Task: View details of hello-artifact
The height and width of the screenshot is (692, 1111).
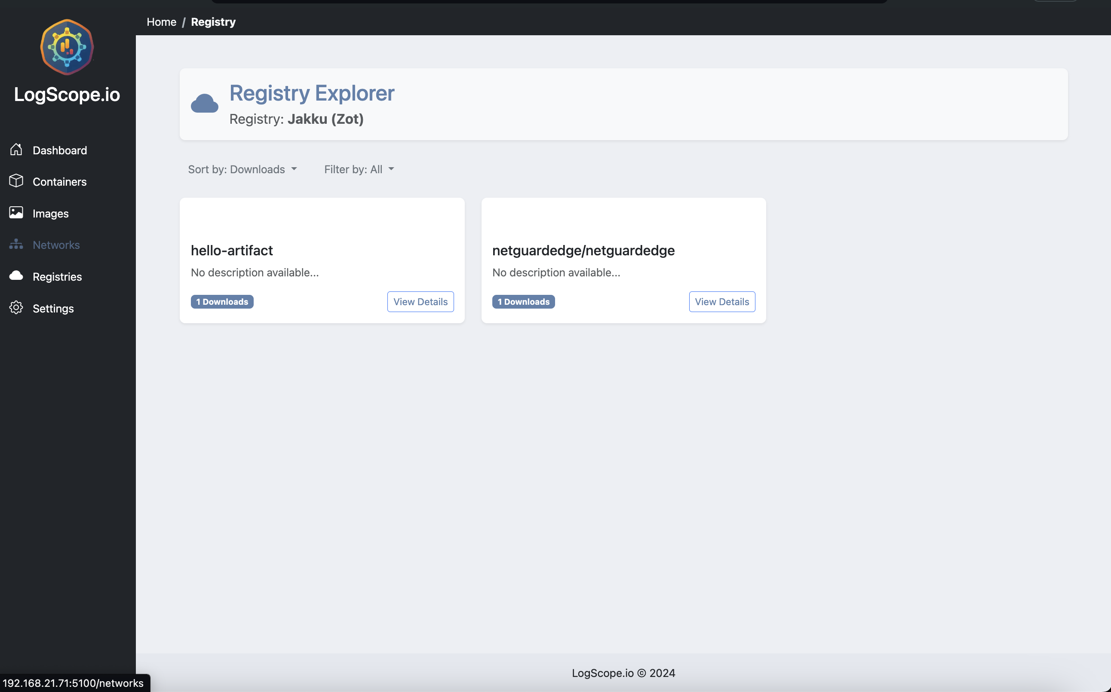Action: click(420, 302)
